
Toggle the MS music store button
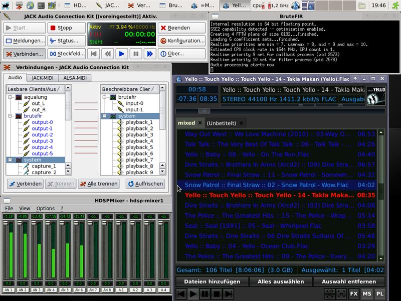pyautogui.click(x=367, y=293)
